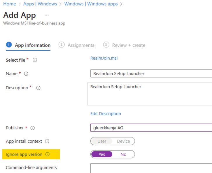The image size is (212, 173).
Task: Click Ignore app version info icon
Action: pyautogui.click(x=48, y=154)
